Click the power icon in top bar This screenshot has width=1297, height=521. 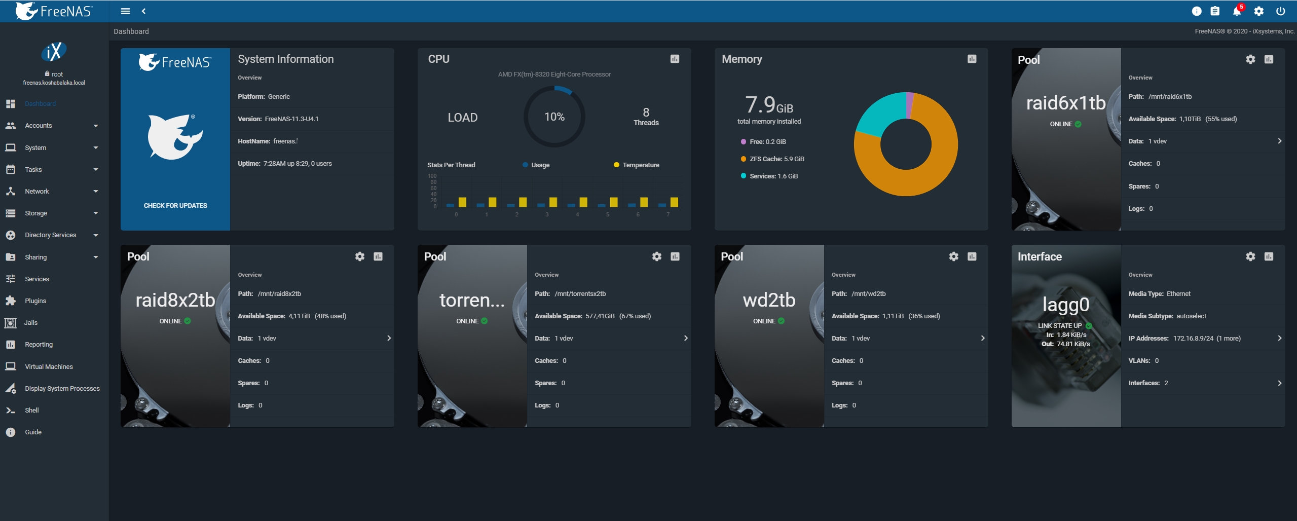pos(1280,11)
